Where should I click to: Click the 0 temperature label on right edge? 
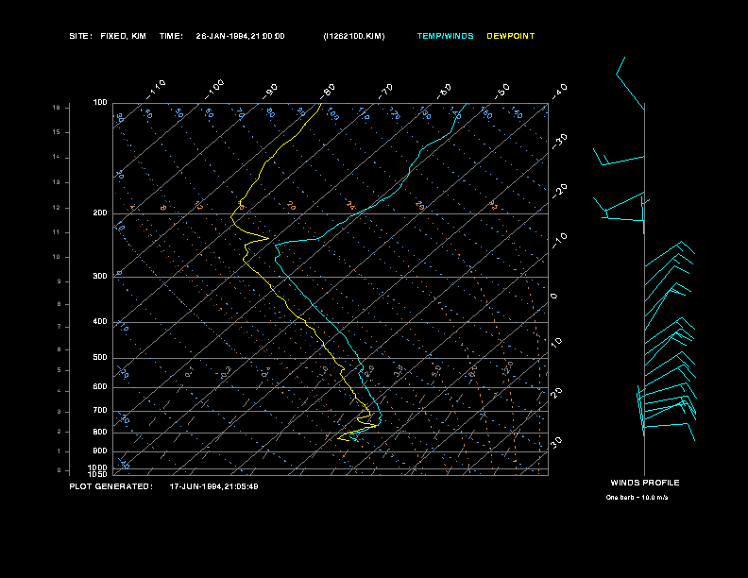coord(553,297)
